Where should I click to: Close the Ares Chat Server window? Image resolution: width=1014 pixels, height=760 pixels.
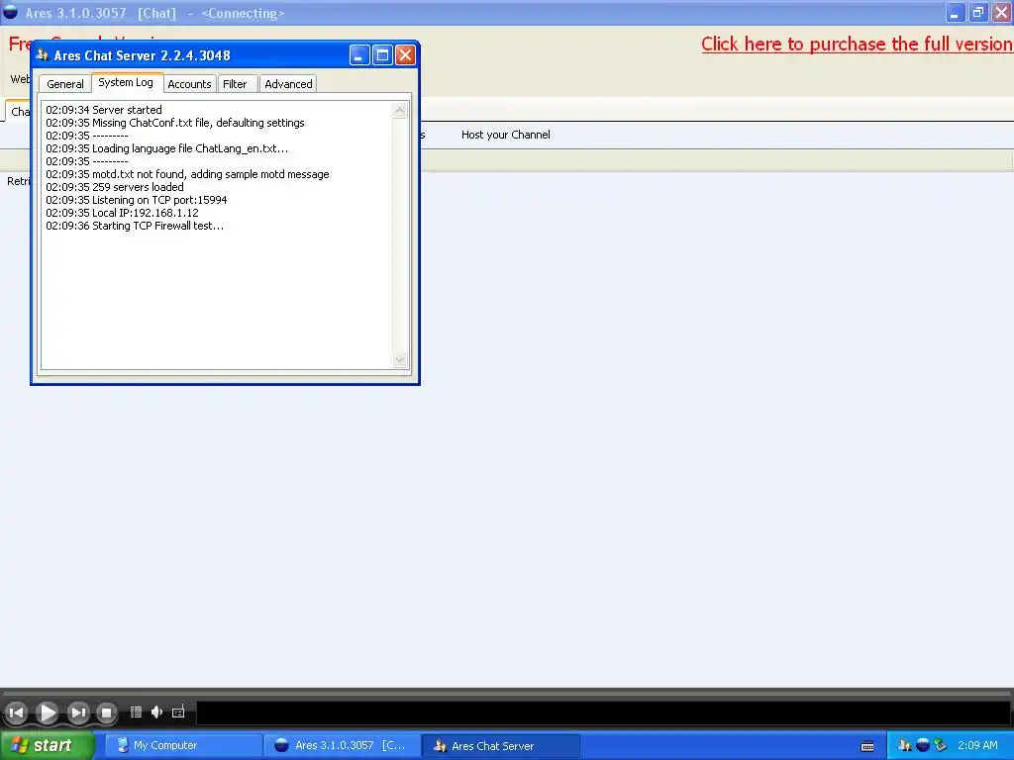pos(405,55)
